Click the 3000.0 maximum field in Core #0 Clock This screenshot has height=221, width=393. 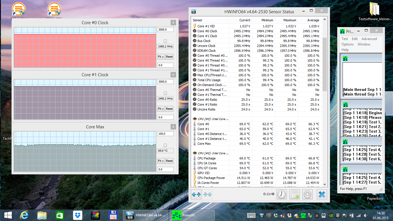click(165, 30)
